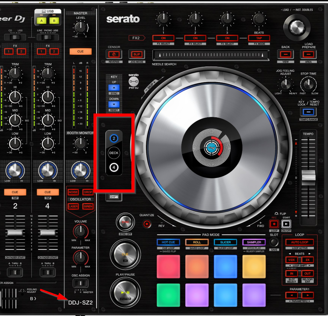Click the CENSOR reverse button

[114, 55]
